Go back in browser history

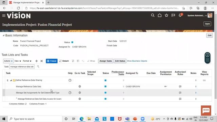4,8
